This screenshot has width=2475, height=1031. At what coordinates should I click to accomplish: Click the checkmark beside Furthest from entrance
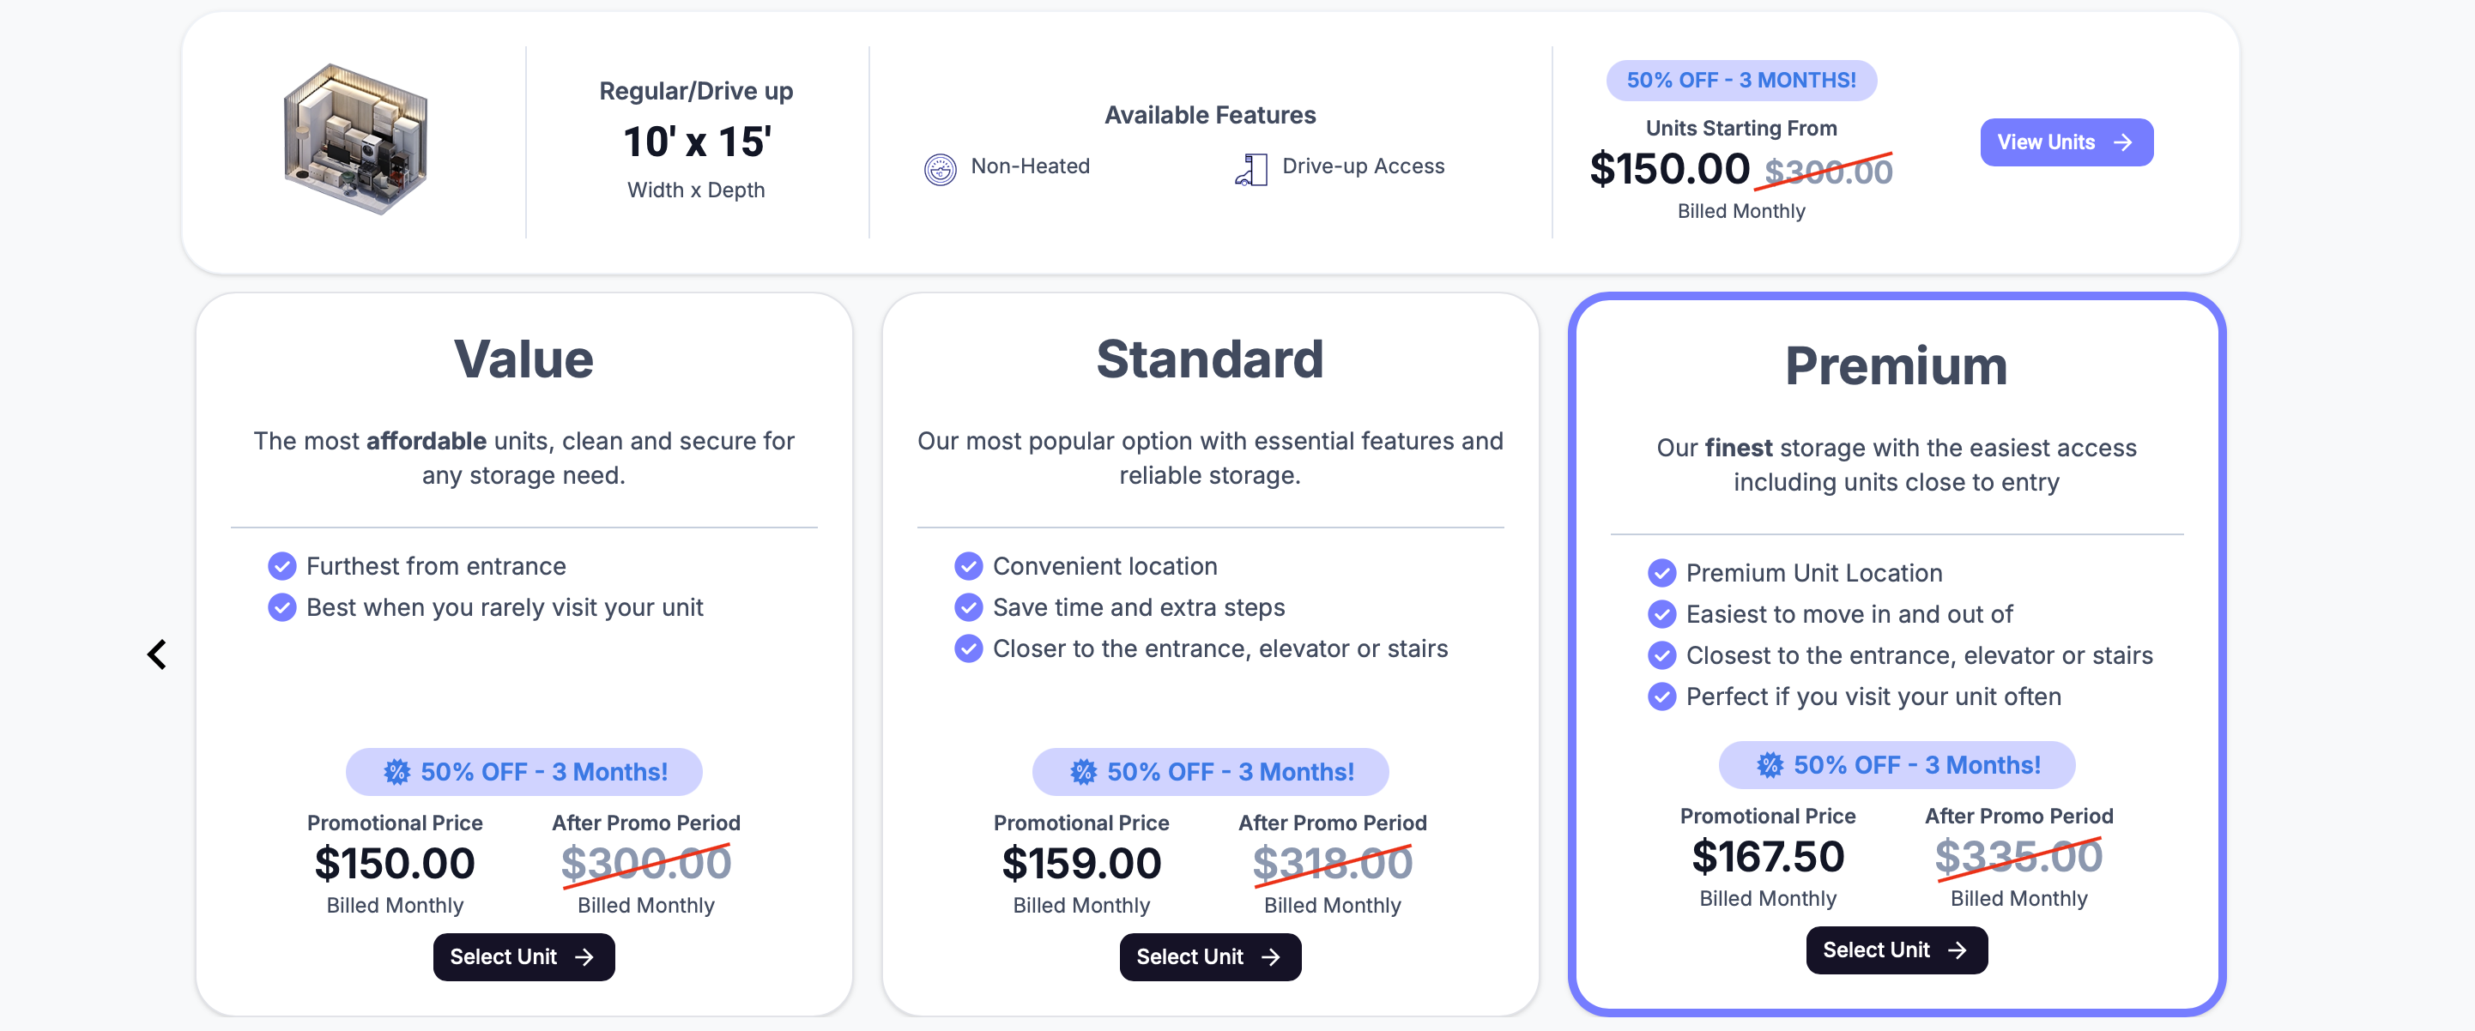click(x=281, y=566)
